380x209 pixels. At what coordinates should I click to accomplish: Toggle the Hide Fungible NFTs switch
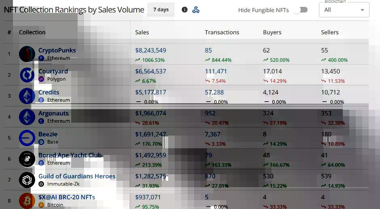[300, 10]
